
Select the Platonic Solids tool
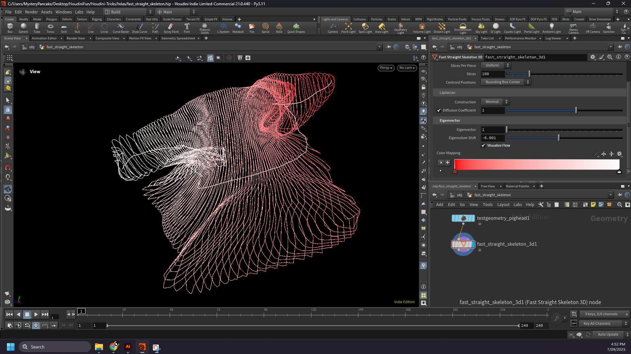pos(205,28)
